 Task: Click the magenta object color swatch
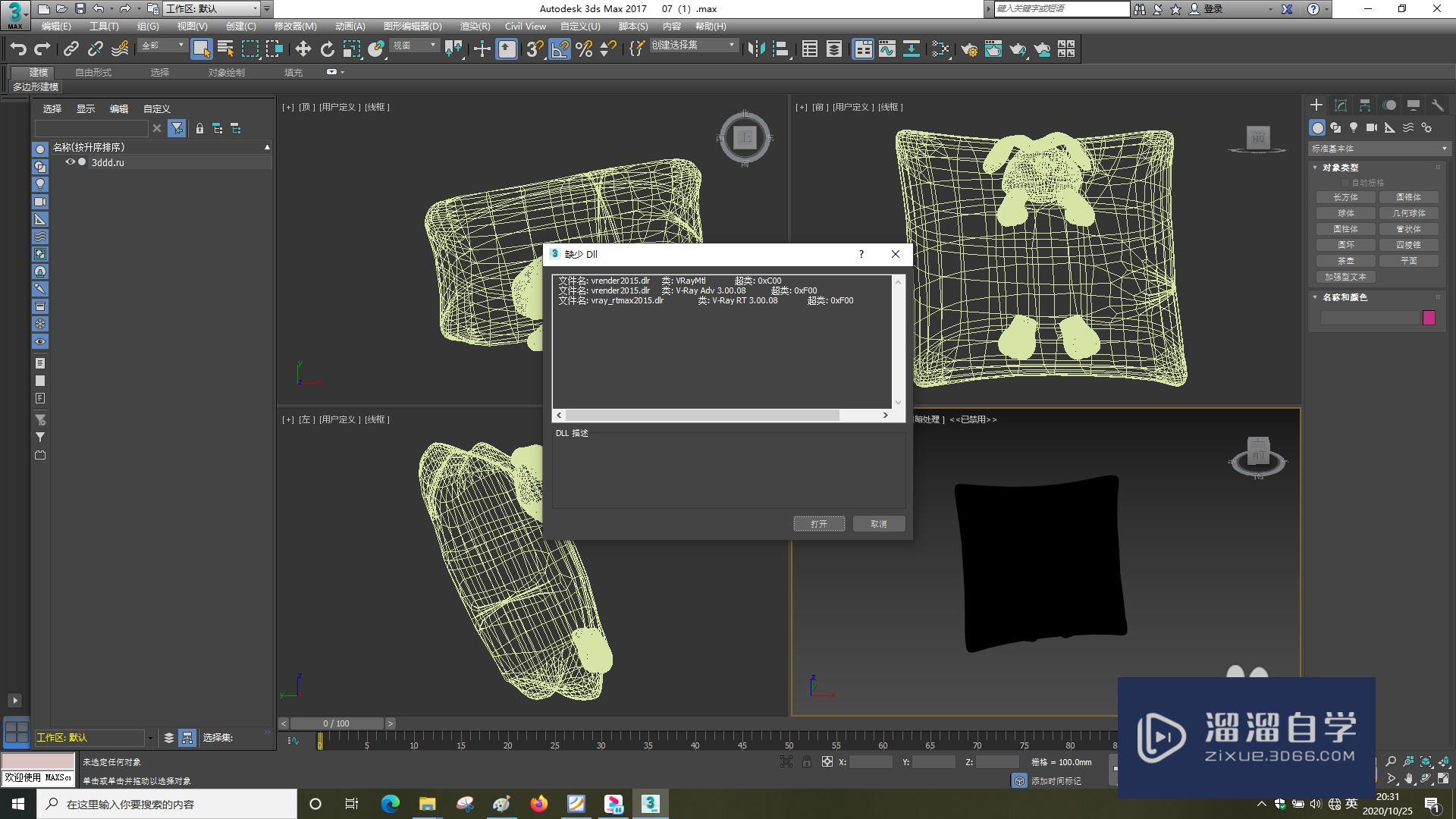point(1429,318)
